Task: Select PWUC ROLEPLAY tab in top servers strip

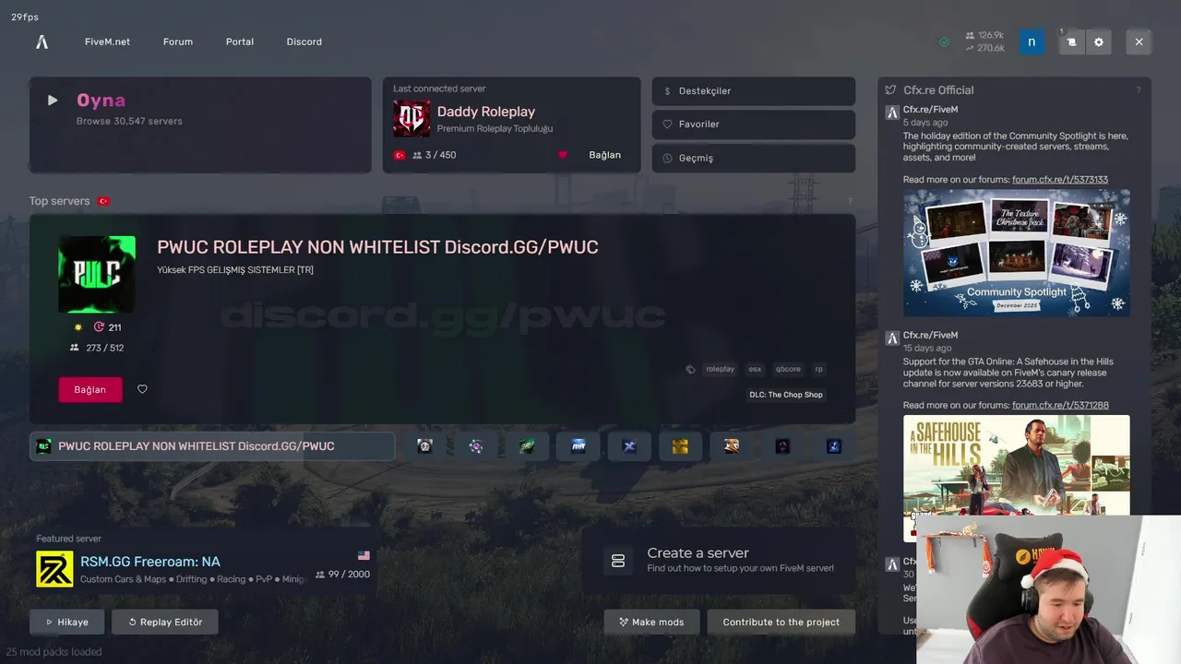Action: click(x=212, y=446)
